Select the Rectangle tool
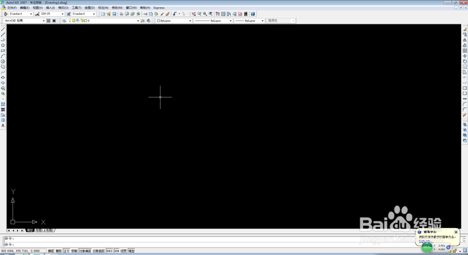The width and height of the screenshot is (468, 255). (3, 50)
